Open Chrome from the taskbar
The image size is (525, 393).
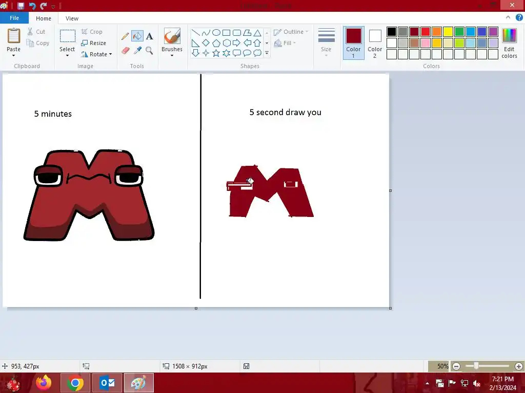(x=75, y=383)
